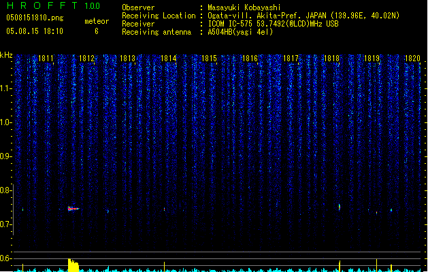The height and width of the screenshot is (272, 428).
Task: Click the 1.1 kHz frequency label
Action: click(x=6, y=88)
